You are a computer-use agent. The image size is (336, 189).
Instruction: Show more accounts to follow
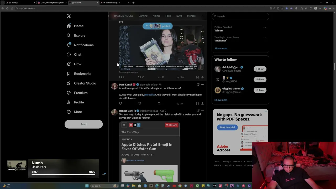221,100
